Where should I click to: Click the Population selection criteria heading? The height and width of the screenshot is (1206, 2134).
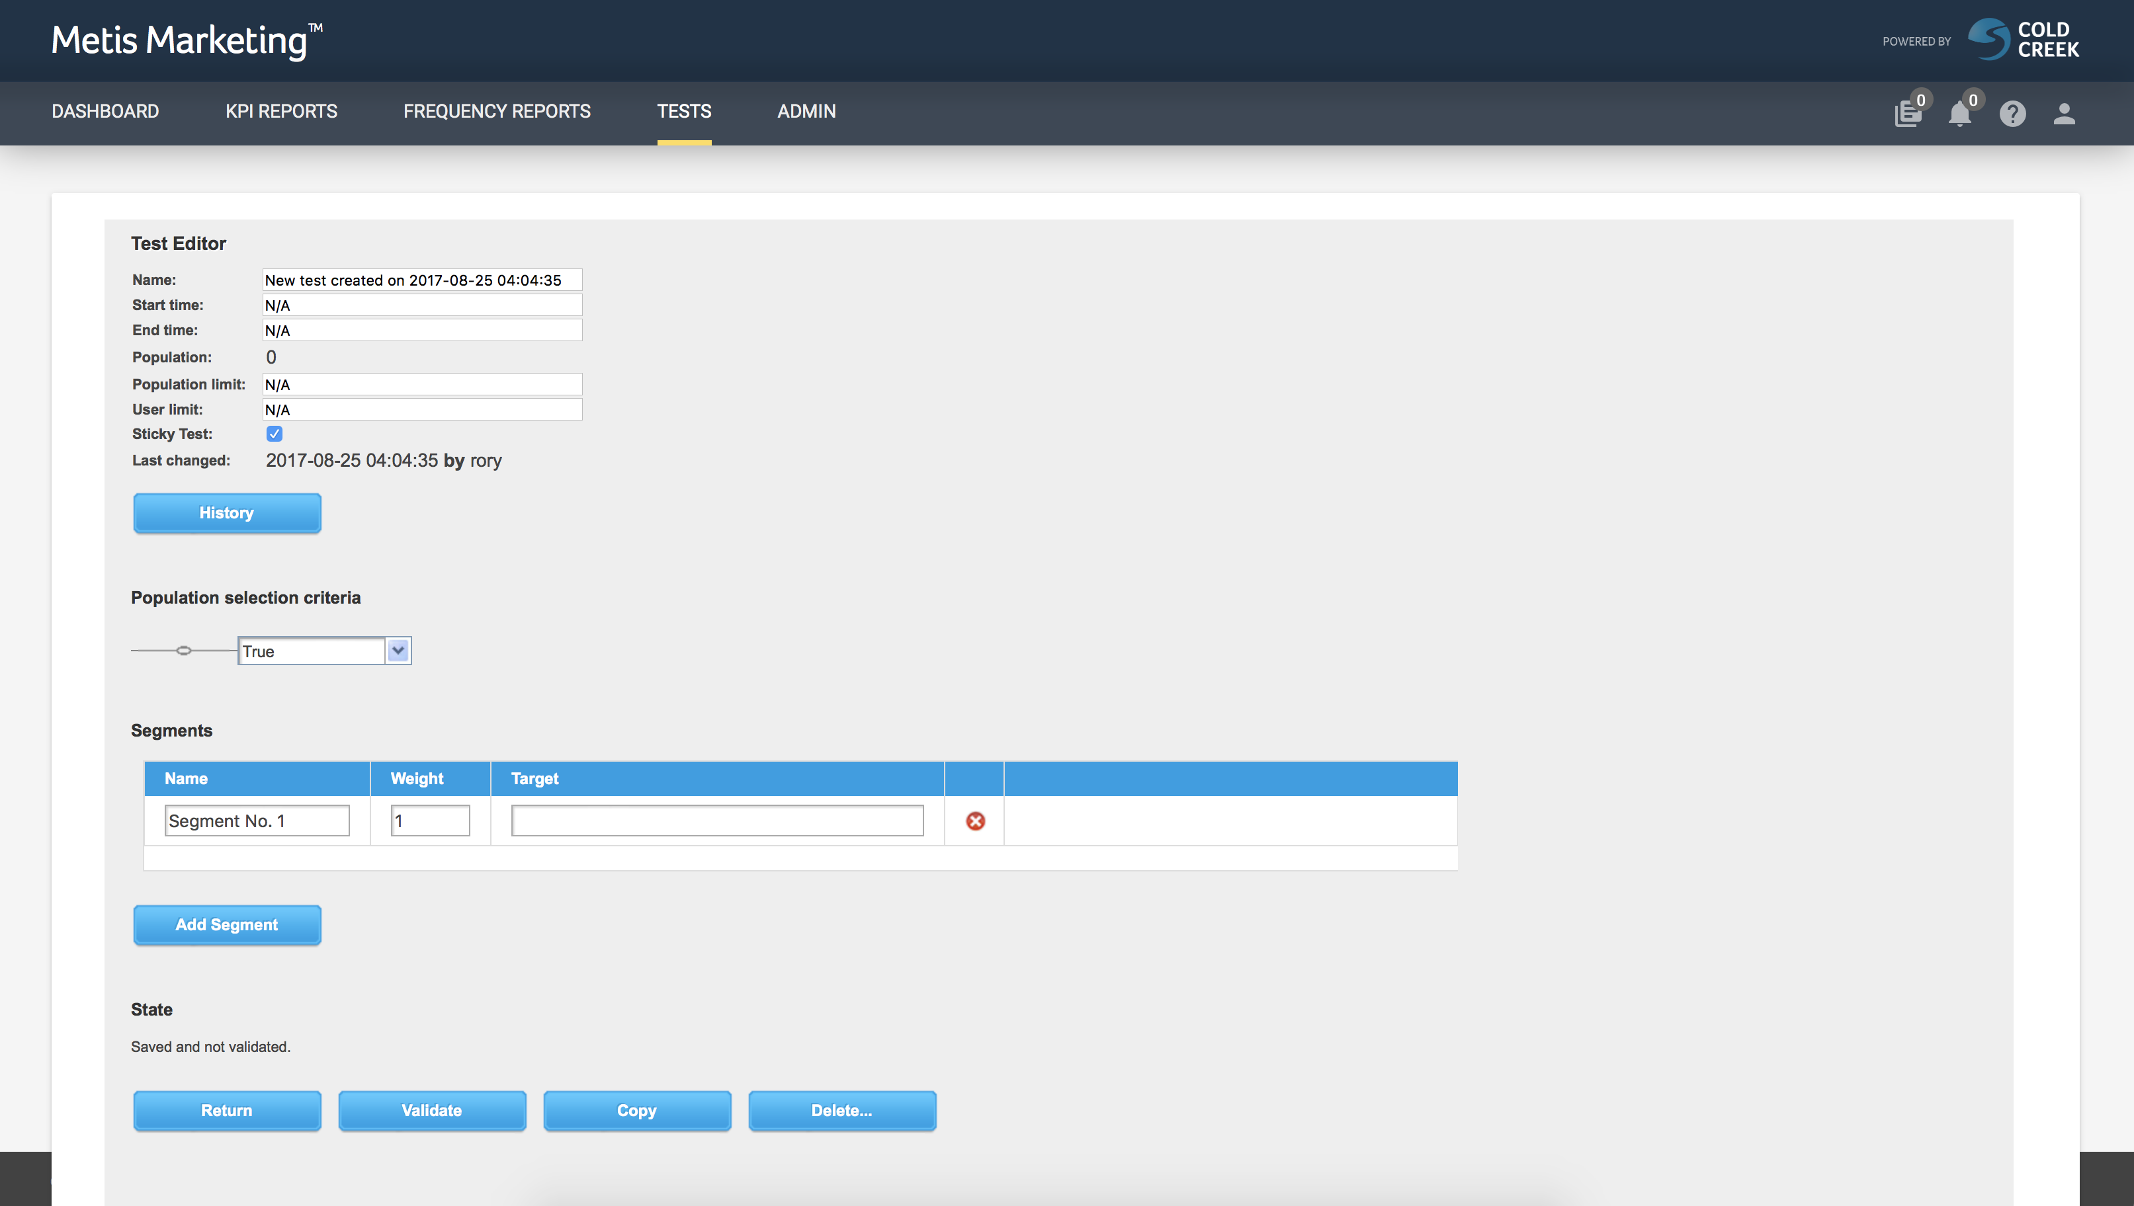(x=245, y=598)
